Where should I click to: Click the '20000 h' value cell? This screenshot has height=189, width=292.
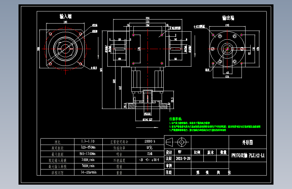(150, 141)
